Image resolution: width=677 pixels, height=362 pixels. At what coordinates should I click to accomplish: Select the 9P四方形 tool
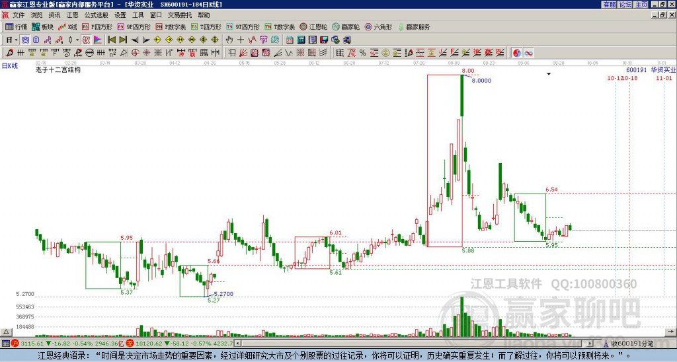click(x=134, y=26)
